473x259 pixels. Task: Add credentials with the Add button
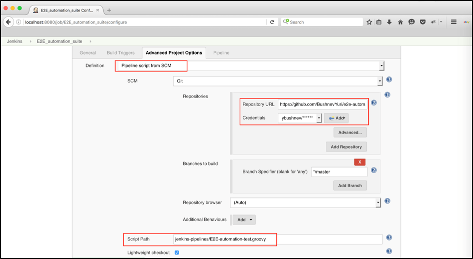coord(336,118)
